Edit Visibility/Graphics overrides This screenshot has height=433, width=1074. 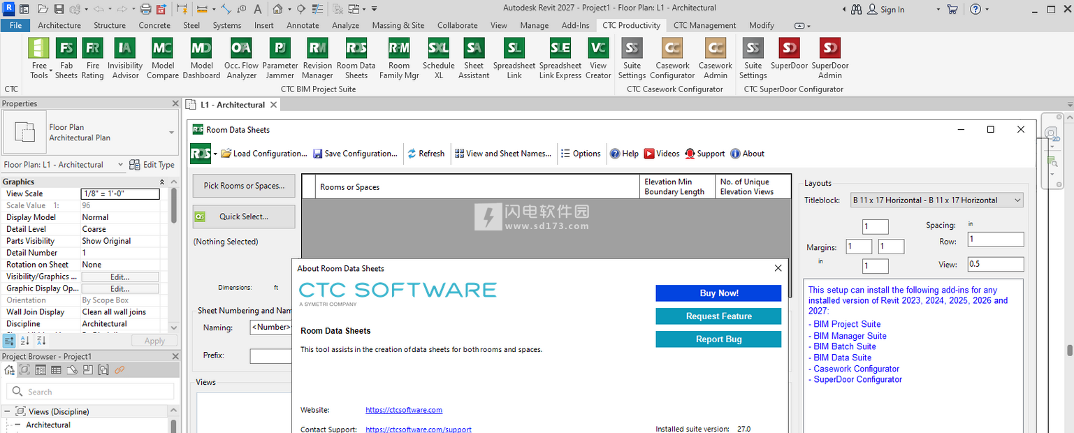(120, 277)
